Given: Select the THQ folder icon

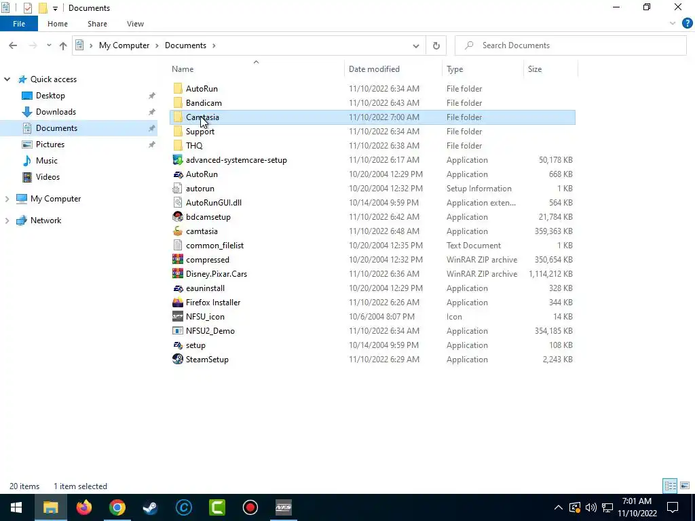Looking at the screenshot, I should coord(178,146).
